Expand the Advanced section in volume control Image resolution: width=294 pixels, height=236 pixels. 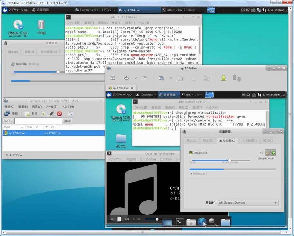coord(198,173)
